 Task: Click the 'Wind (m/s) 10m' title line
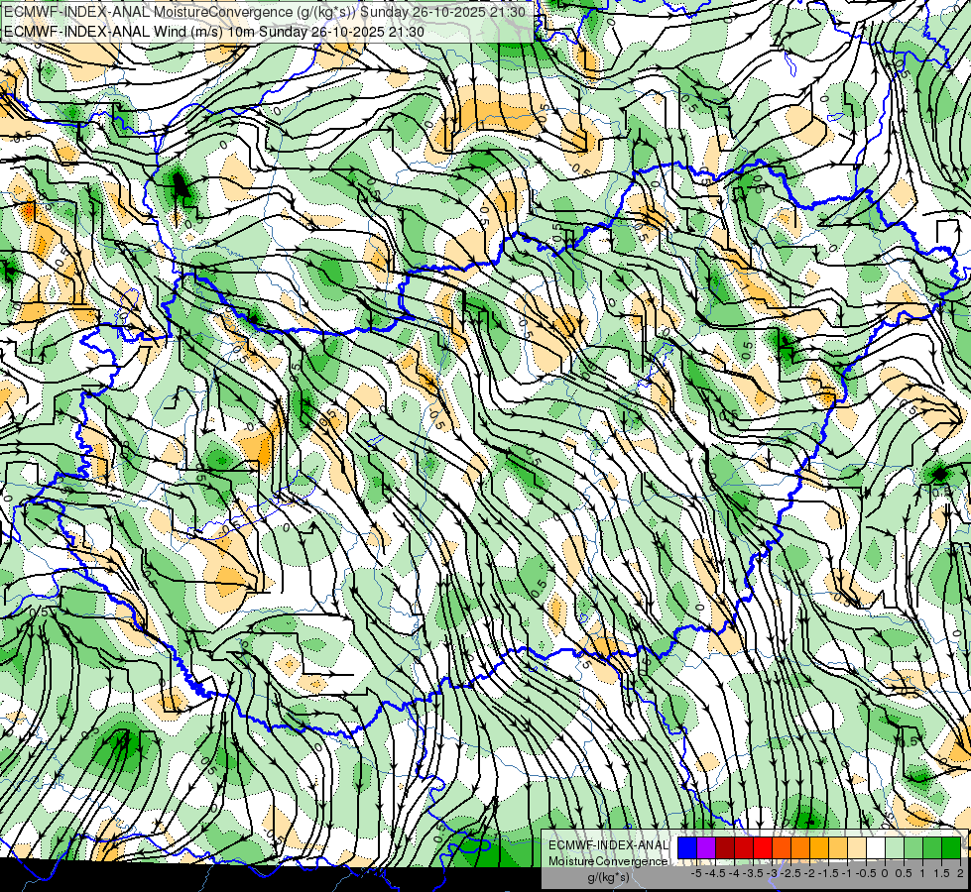213,32
